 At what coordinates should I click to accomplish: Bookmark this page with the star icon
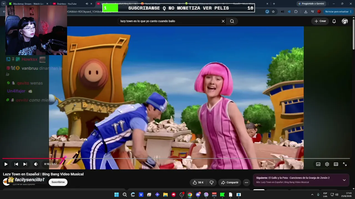coord(273,12)
